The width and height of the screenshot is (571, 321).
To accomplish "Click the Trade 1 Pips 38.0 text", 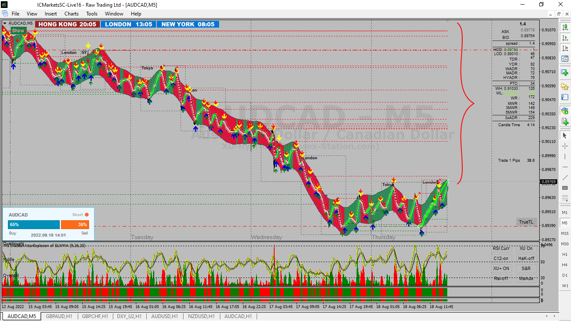I will point(516,160).
